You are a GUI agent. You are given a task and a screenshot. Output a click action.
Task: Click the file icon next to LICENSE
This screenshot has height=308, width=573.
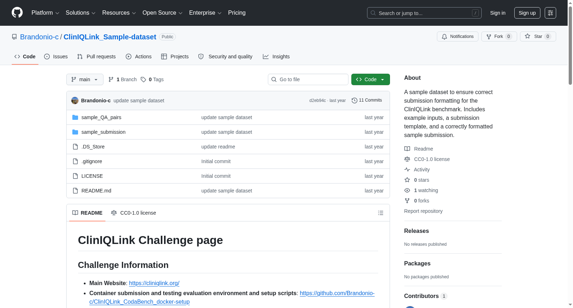point(75,176)
